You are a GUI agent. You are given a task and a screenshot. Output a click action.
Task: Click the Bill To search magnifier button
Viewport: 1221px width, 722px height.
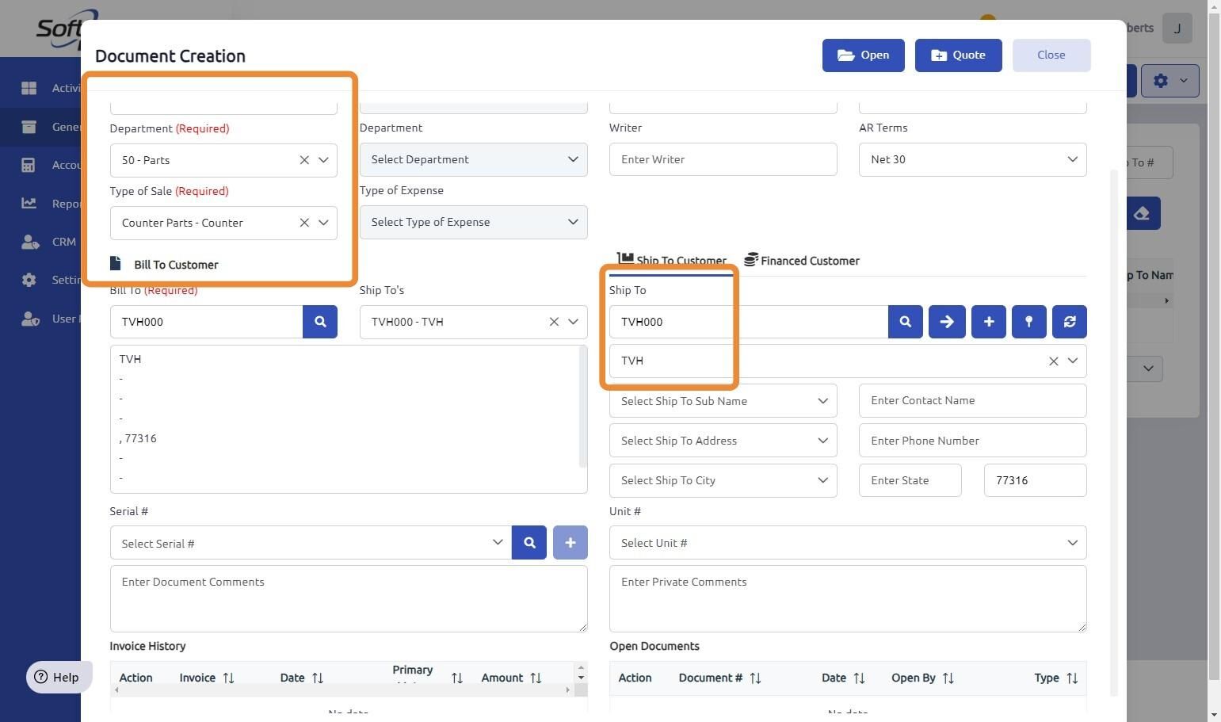click(x=320, y=322)
